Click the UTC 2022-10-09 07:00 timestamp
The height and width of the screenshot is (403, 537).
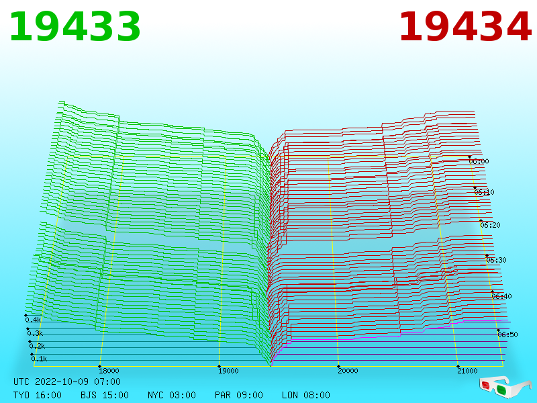pos(67,382)
